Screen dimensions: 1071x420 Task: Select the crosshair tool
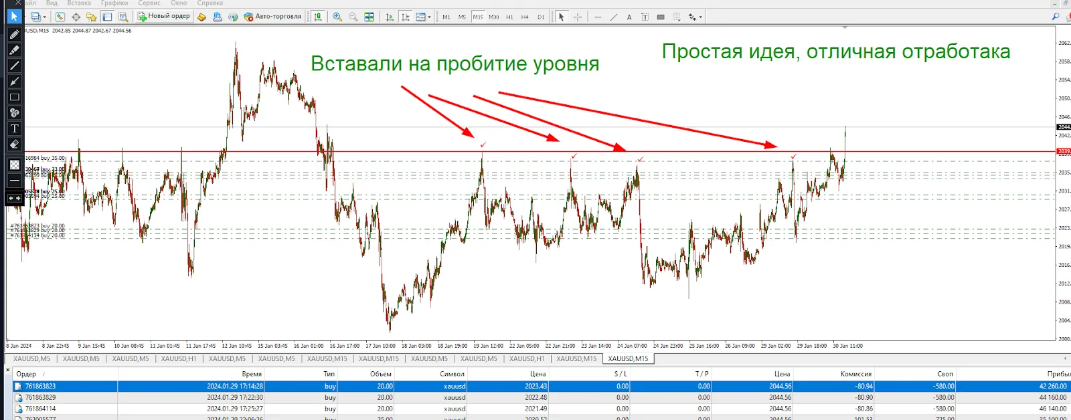[578, 17]
